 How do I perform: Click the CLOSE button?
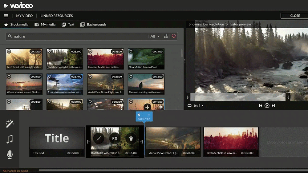tap(295, 16)
